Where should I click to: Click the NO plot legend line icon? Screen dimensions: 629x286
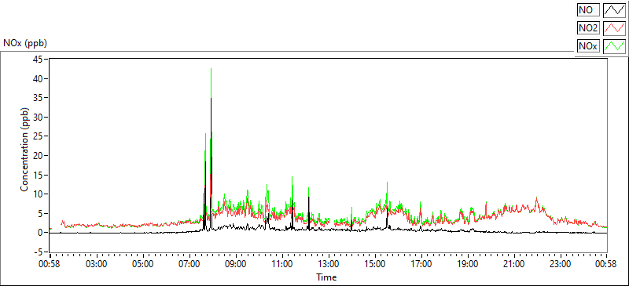pyautogui.click(x=614, y=10)
